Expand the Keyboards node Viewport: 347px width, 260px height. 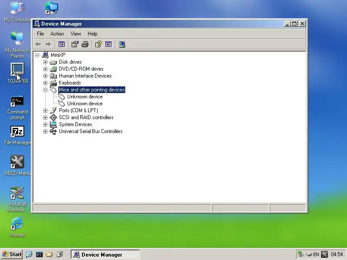pos(46,83)
